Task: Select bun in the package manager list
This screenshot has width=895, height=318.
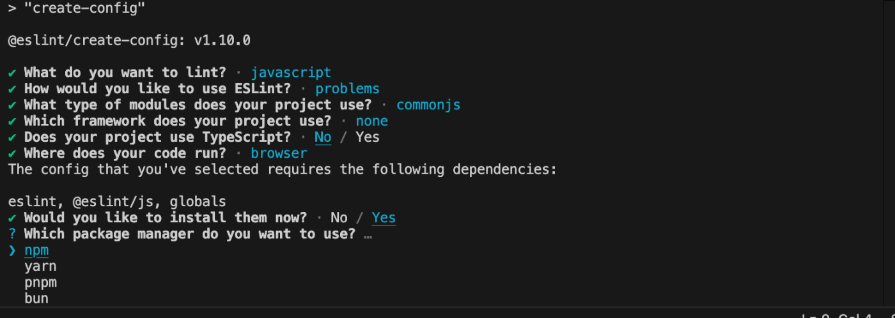Action: (36, 298)
